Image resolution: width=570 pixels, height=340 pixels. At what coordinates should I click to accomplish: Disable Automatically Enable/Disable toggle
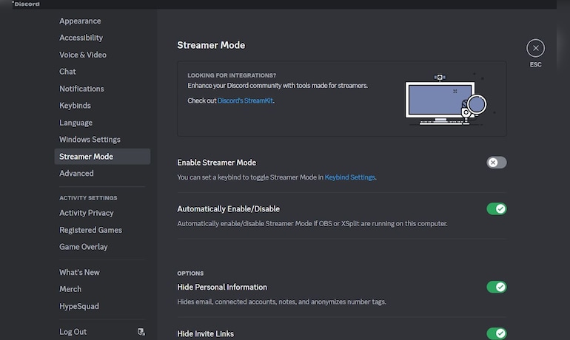click(x=496, y=209)
